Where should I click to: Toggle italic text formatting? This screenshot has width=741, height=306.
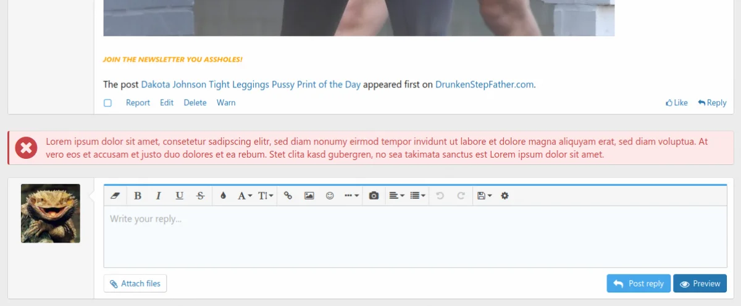(158, 196)
